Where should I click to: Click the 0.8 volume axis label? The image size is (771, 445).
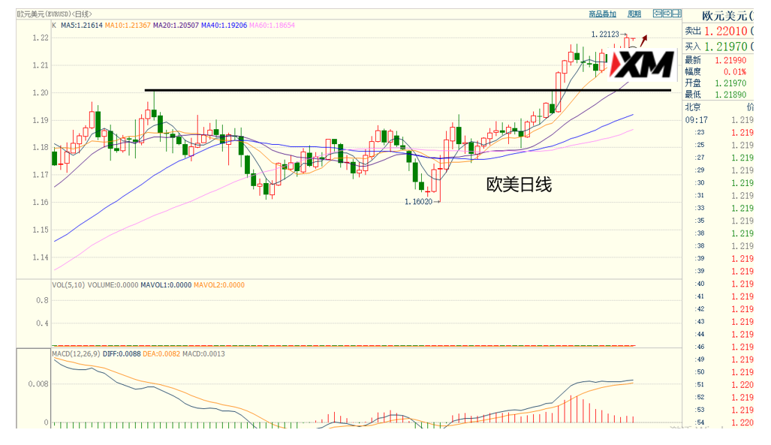coord(42,300)
